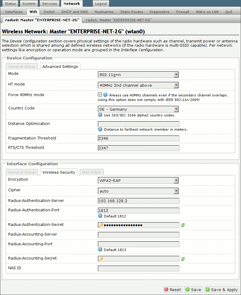Viewport: 241px width, 295px height.
Task: Click help icon next to Default 1812
Action: tap(100, 216)
